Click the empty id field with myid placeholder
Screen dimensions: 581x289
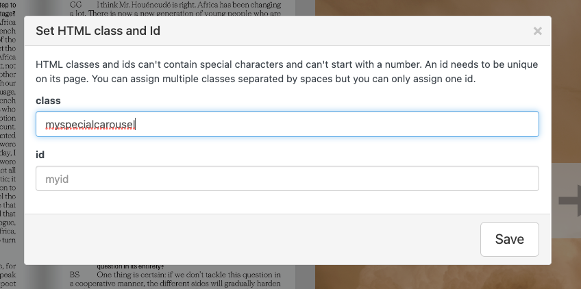[287, 179]
